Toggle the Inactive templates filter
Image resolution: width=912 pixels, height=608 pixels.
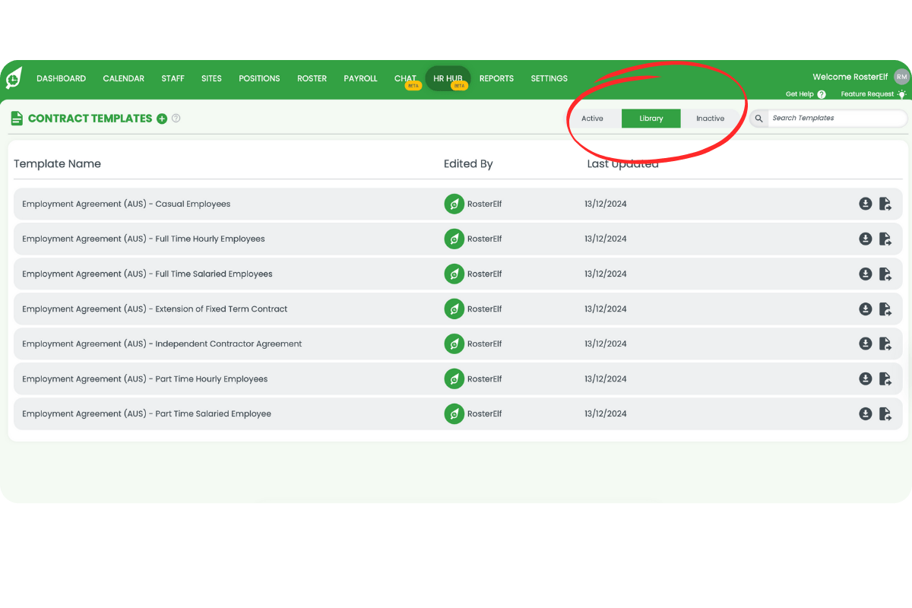(710, 119)
